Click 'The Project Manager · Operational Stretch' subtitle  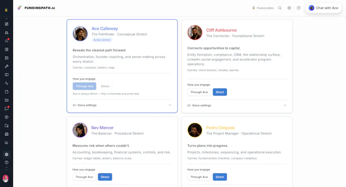pyautogui.click(x=239, y=133)
